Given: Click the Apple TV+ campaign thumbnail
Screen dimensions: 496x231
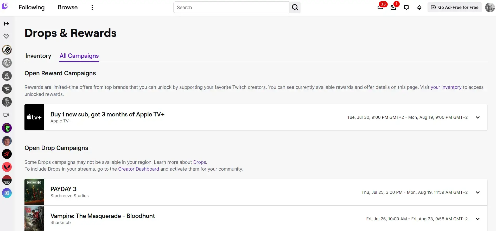Looking at the screenshot, I should tap(34, 117).
